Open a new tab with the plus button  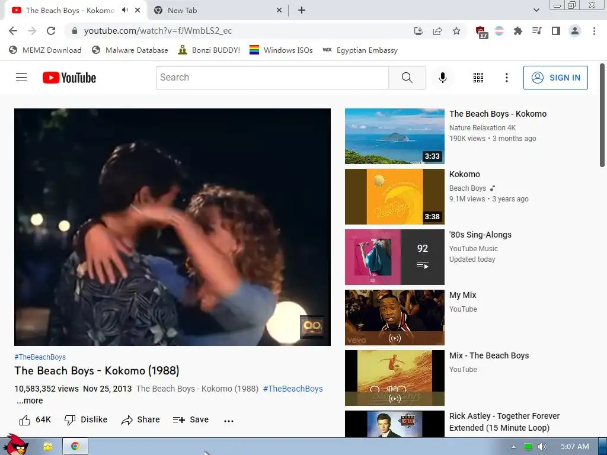(302, 11)
